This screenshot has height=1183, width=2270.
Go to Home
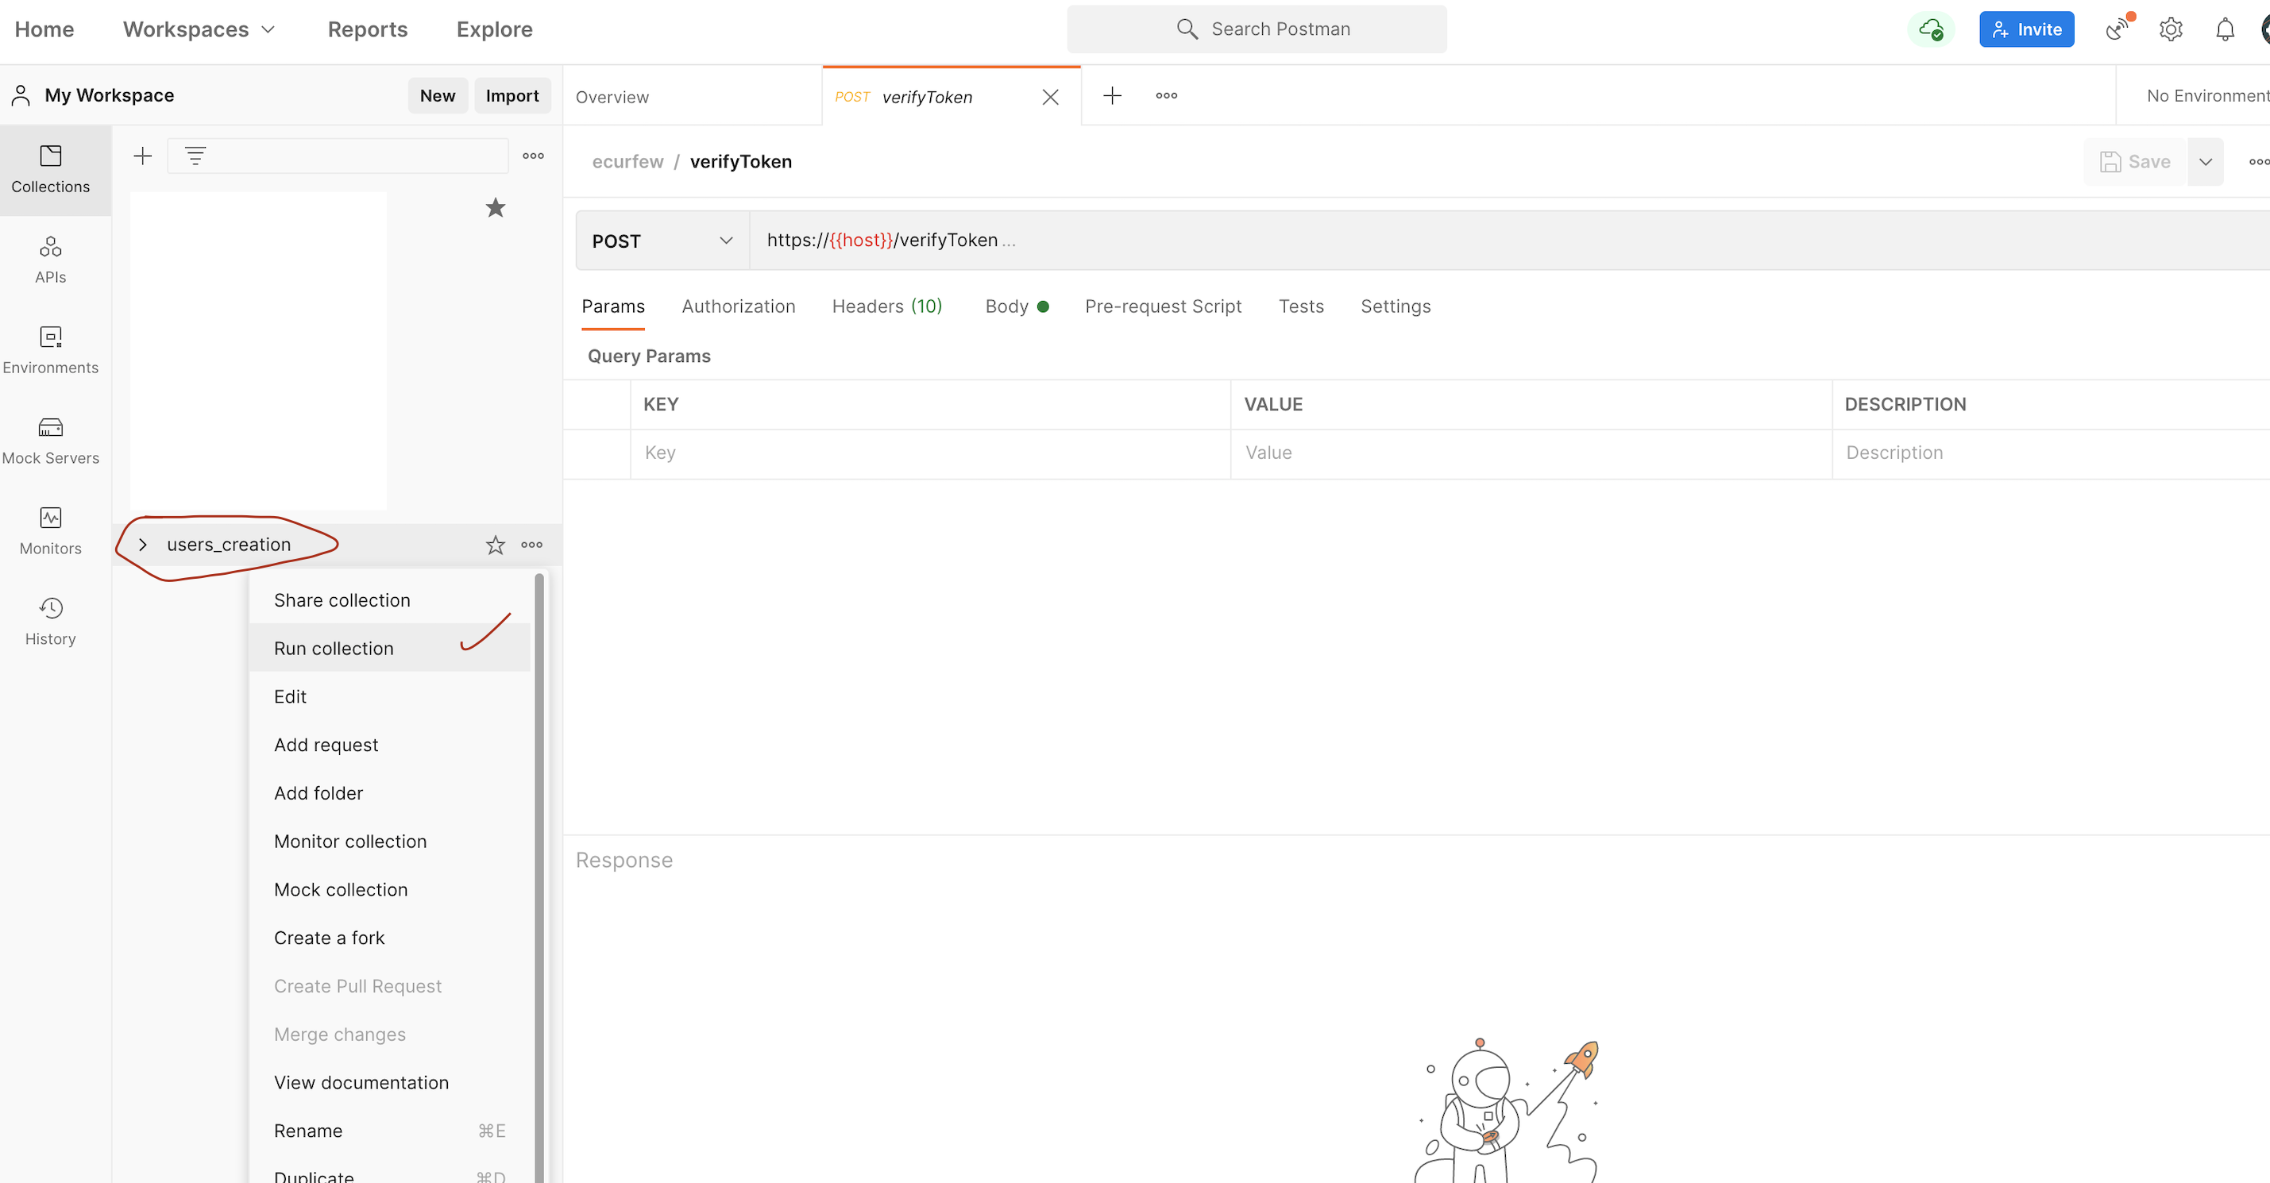(x=44, y=29)
